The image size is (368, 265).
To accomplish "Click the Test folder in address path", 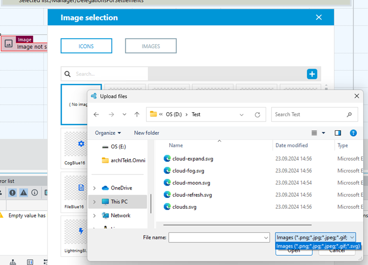I will click(196, 115).
